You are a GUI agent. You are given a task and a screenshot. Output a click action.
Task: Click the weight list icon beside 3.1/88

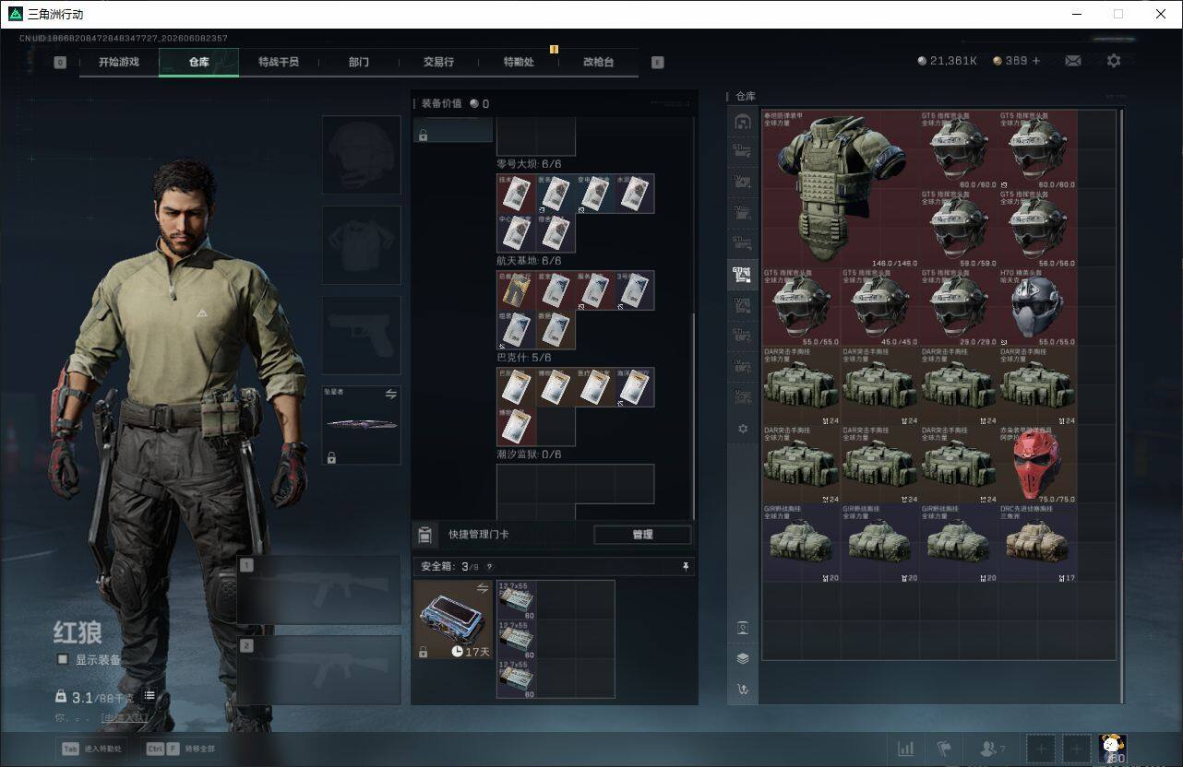(x=149, y=696)
